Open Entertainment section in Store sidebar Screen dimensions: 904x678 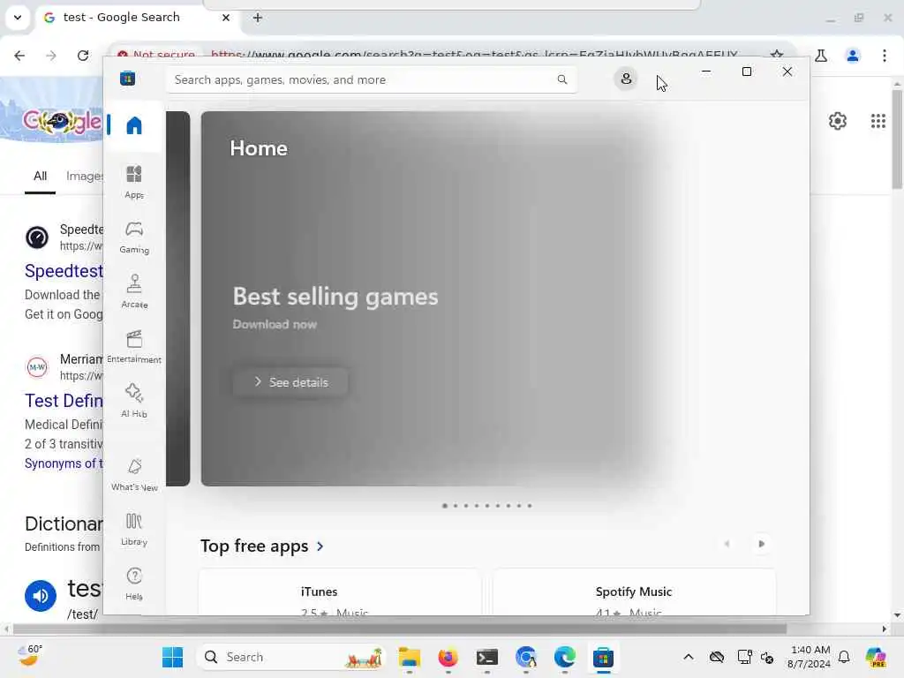click(134, 346)
